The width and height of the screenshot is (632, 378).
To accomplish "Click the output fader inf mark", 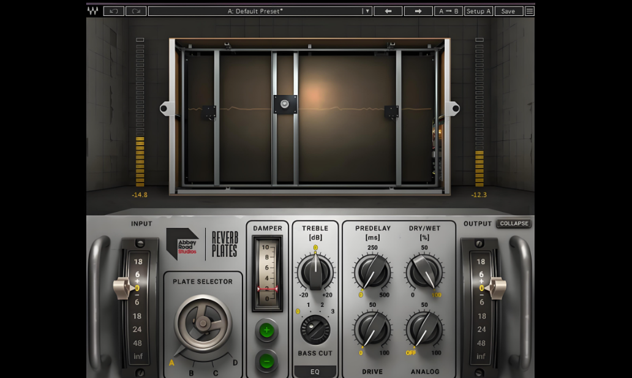I will pyautogui.click(x=481, y=356).
